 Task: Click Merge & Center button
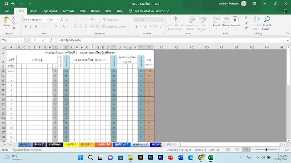point(114,27)
